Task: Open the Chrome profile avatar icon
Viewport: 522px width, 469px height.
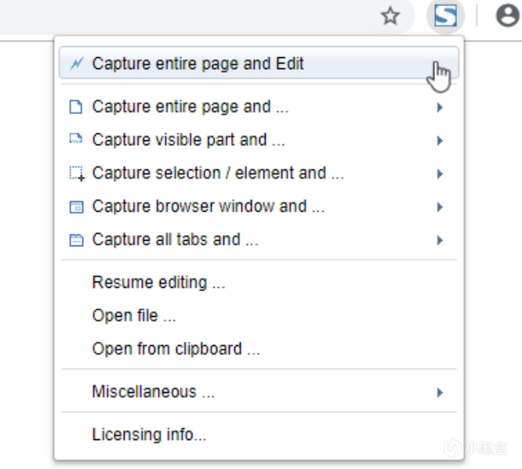Action: point(507,16)
